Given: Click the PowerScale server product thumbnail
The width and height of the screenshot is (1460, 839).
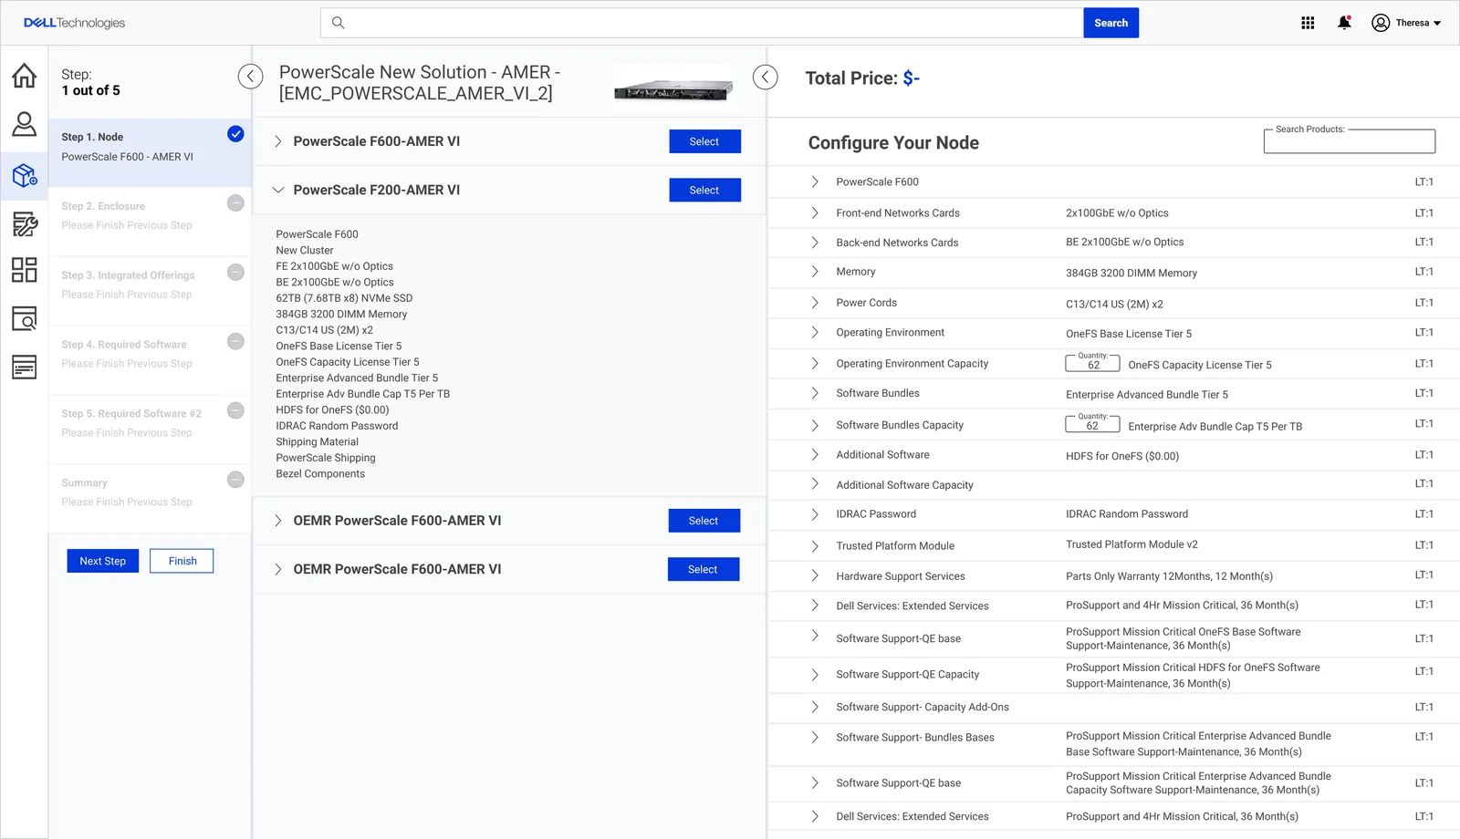Looking at the screenshot, I should point(673,88).
